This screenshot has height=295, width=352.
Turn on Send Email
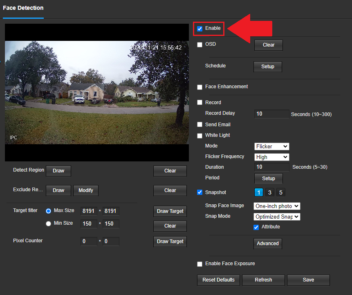click(x=200, y=125)
